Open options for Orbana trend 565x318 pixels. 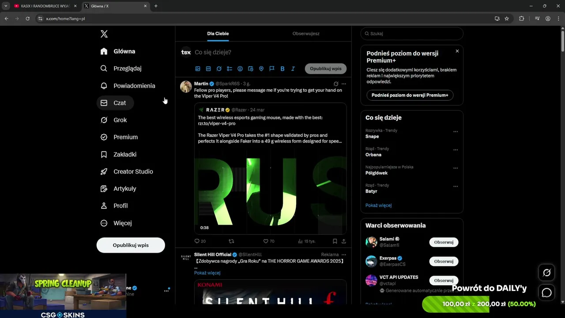pyautogui.click(x=456, y=150)
